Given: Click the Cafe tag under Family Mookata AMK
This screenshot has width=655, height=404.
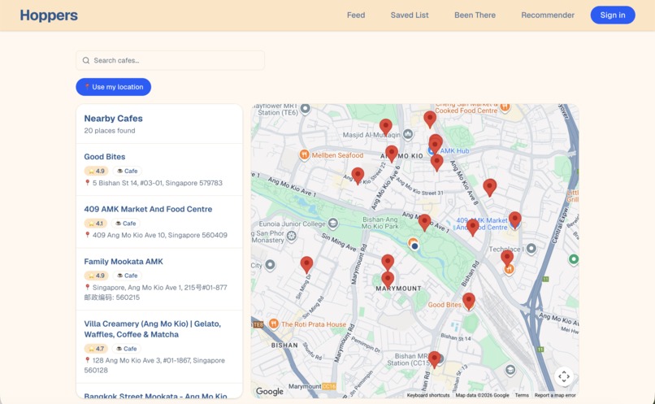Looking at the screenshot, I should (x=128, y=276).
